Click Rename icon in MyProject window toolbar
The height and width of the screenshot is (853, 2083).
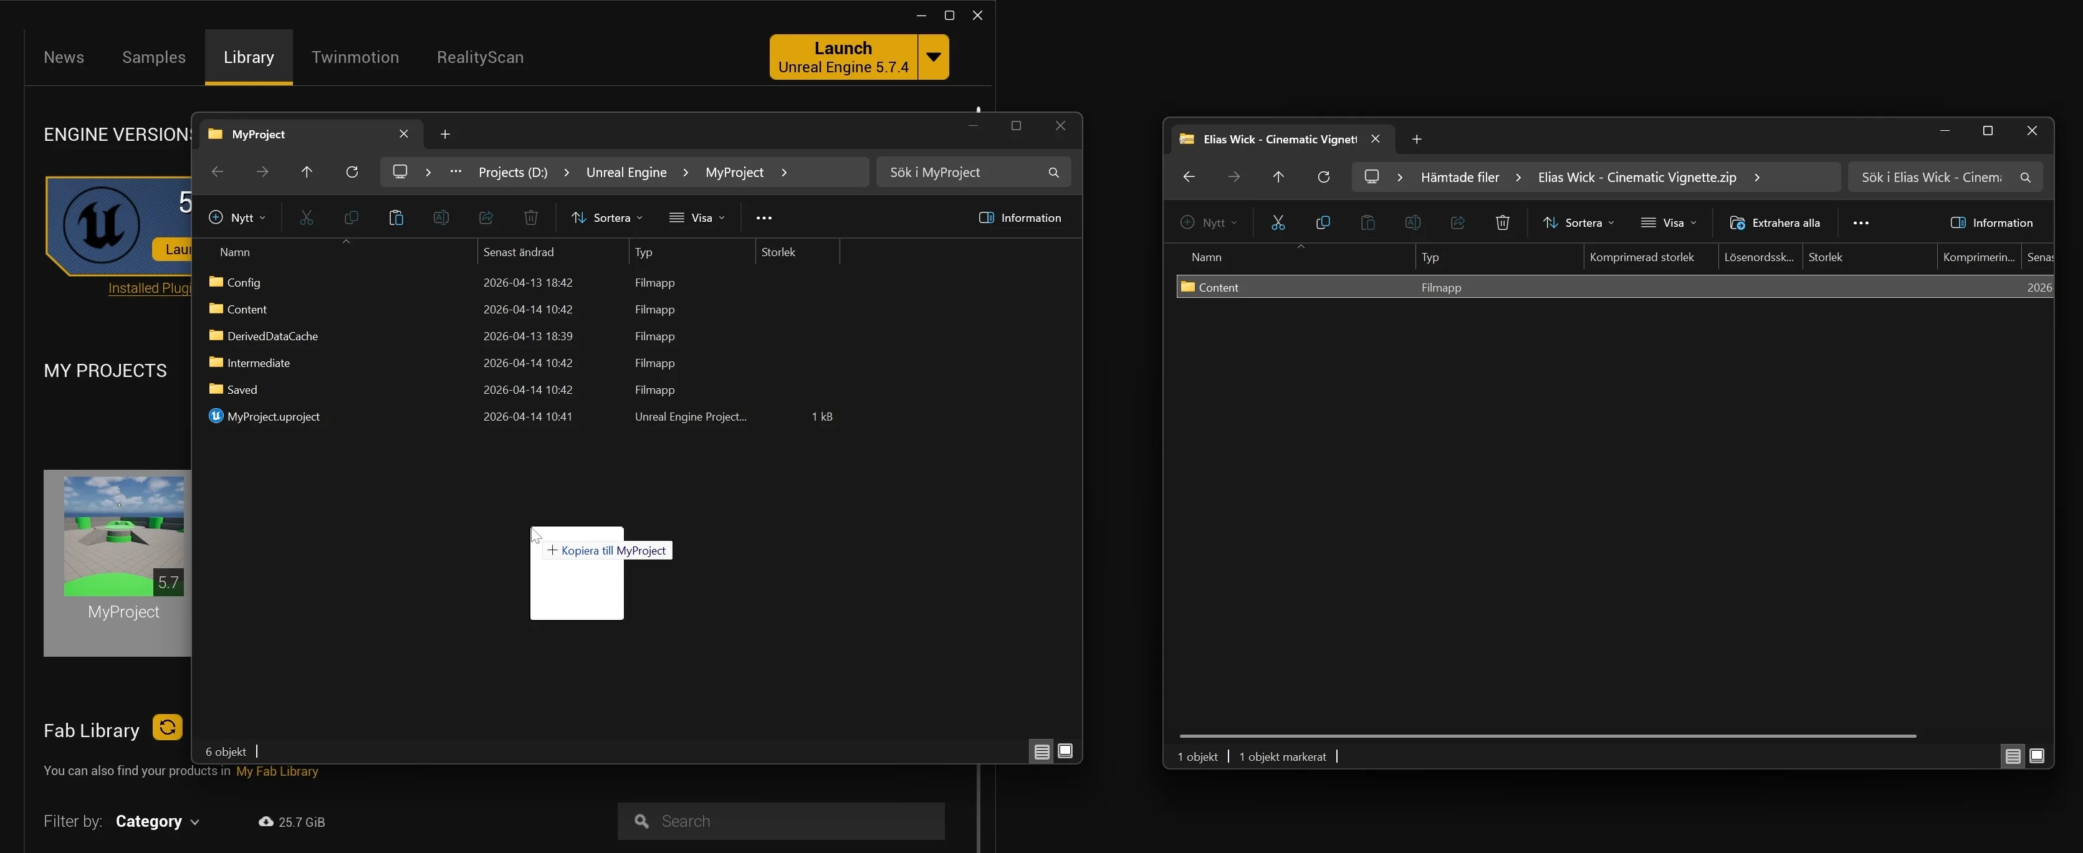point(441,217)
